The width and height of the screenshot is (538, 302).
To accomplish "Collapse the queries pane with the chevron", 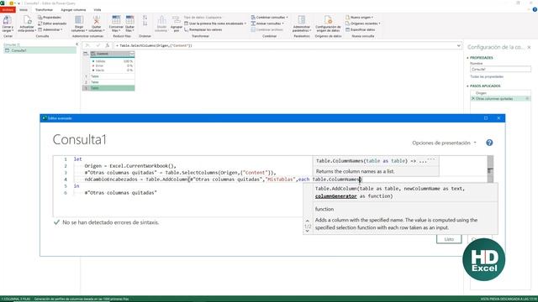I will point(76,44).
